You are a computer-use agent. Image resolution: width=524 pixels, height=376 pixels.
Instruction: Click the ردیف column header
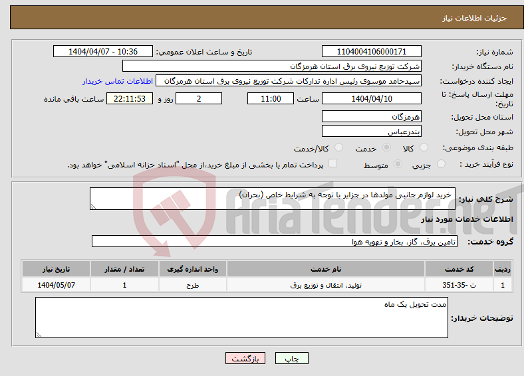(x=503, y=269)
